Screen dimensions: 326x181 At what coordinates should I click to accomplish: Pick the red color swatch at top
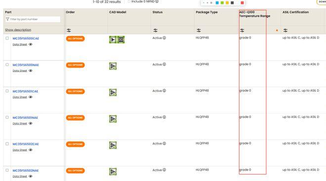point(242,2)
